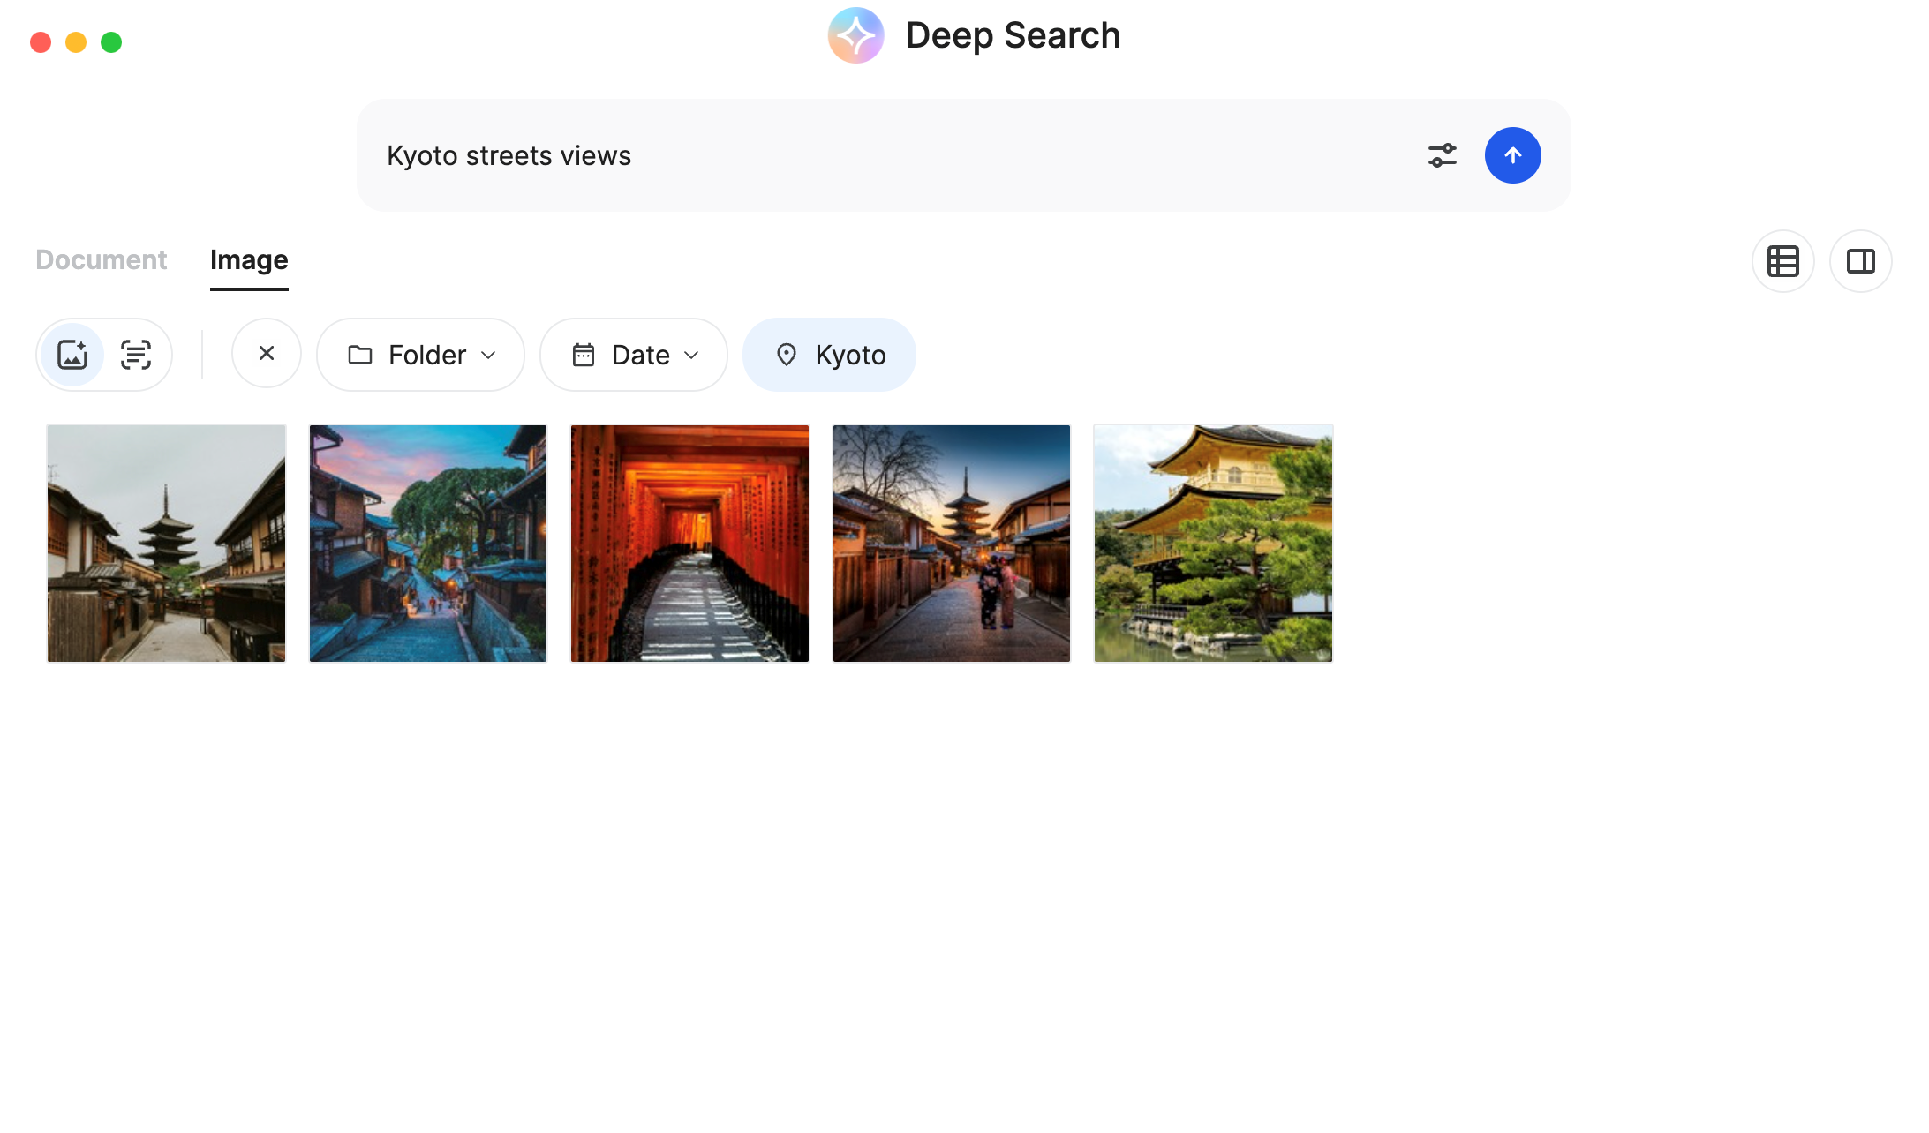Image resolution: width=1929 pixels, height=1133 pixels.
Task: Switch to the Document tab
Action: (101, 259)
